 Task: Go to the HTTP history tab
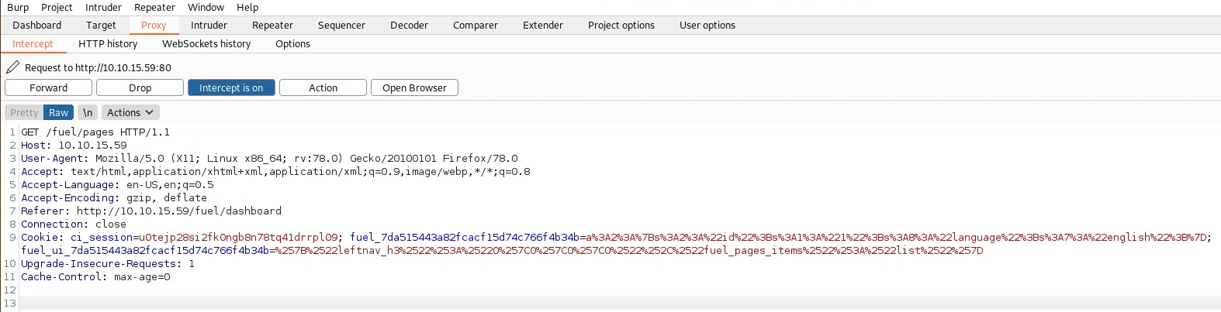(x=108, y=44)
